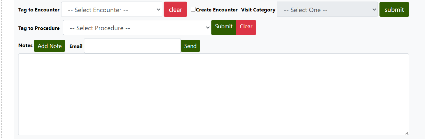
Task: Click the Tag to Encounter label
Action: (39, 10)
